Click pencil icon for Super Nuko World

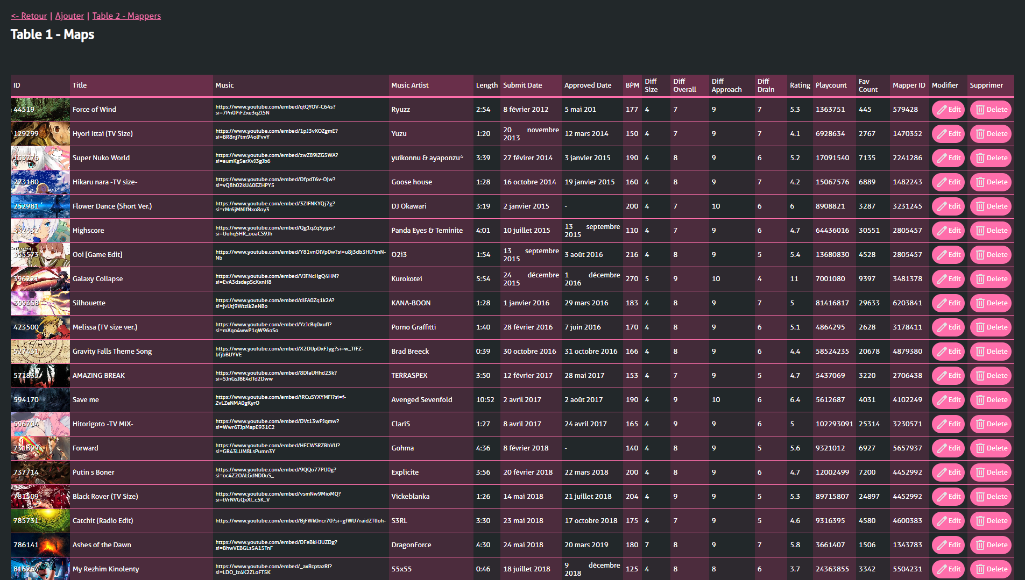pos(942,158)
